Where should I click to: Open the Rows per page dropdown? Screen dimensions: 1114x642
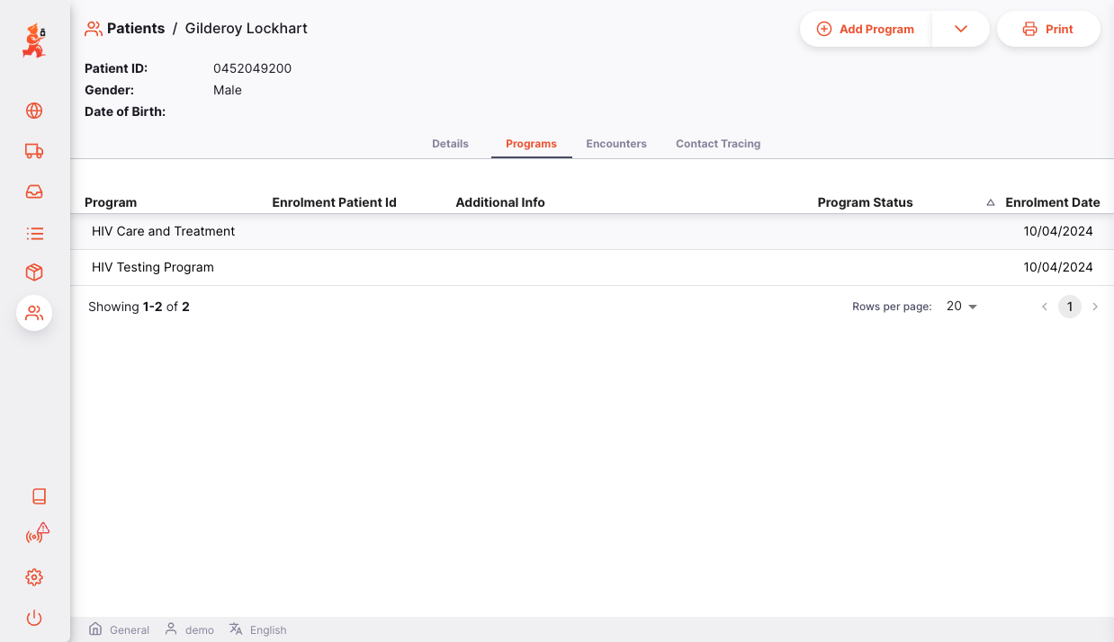[962, 307]
